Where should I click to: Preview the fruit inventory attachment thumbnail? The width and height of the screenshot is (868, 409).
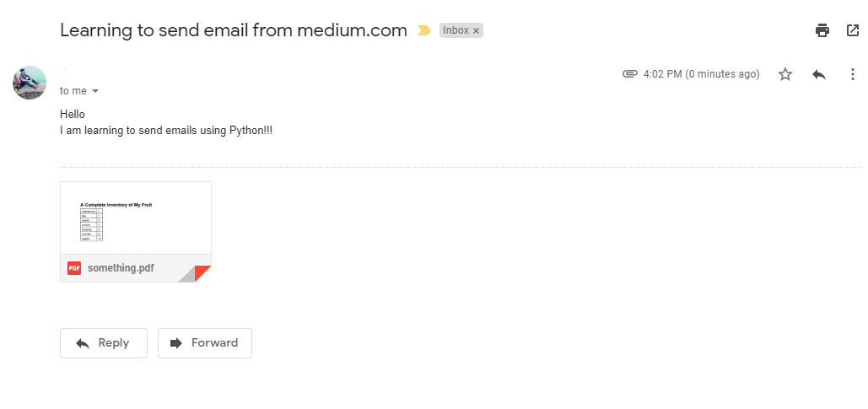tap(136, 218)
